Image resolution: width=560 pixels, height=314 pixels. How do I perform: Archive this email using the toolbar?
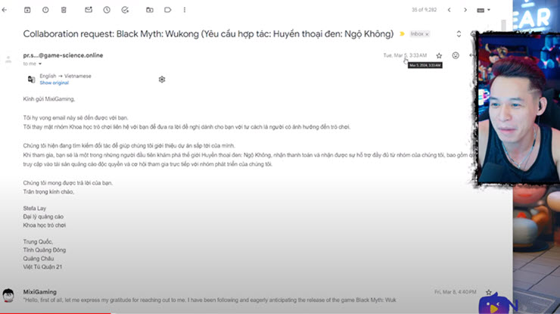point(28,10)
